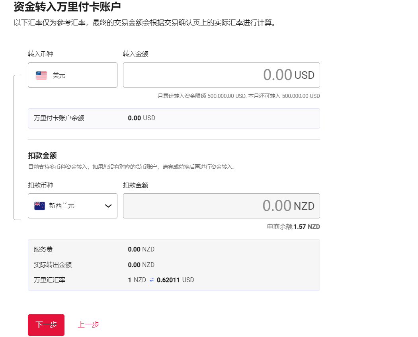
Task: Click the 扣款币种 field label
Action: [40, 185]
